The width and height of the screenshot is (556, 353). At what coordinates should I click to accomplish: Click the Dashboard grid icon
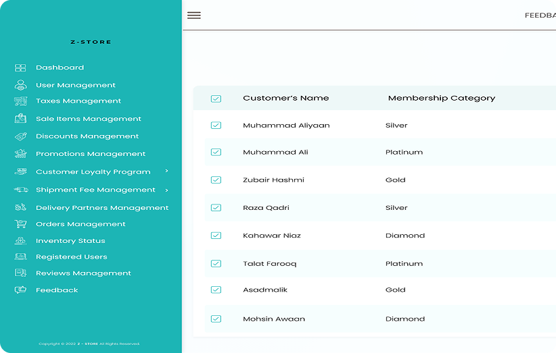click(20, 67)
